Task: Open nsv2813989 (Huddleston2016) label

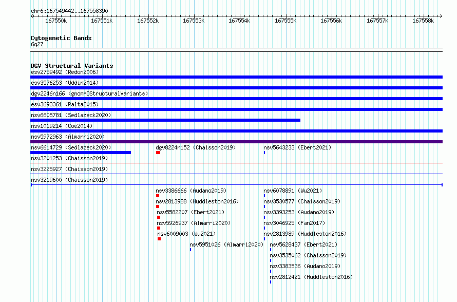Action: click(305, 234)
